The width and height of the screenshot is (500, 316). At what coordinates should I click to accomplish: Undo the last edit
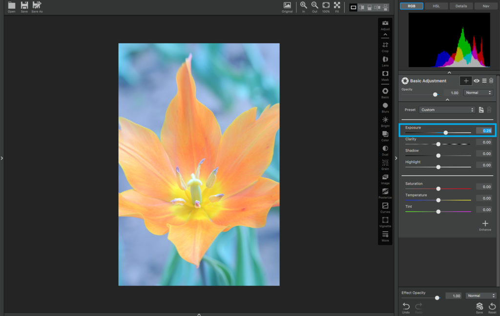click(x=406, y=308)
